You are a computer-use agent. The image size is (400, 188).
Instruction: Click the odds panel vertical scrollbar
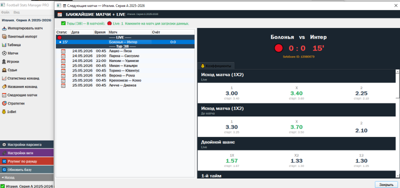[397, 123]
